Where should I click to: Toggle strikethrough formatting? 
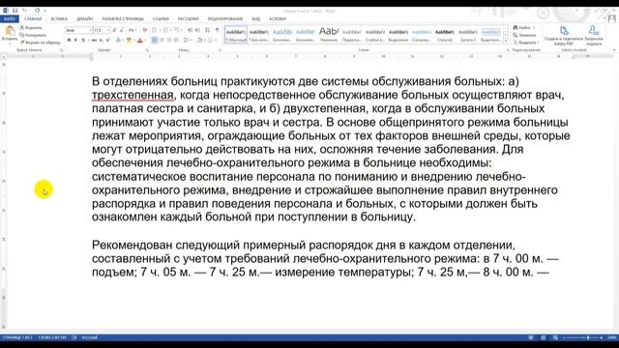tap(94, 41)
